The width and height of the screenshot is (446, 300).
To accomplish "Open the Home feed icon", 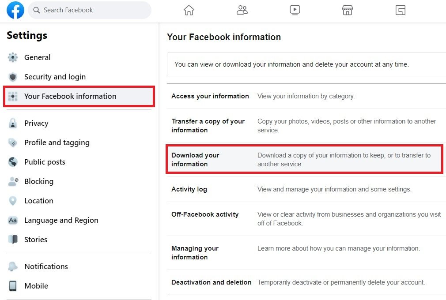I will click(189, 10).
